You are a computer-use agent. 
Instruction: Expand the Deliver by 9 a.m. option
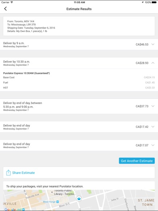(x=153, y=44)
